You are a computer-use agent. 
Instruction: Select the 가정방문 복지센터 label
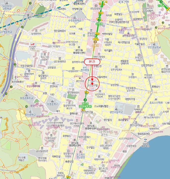point(148,76)
